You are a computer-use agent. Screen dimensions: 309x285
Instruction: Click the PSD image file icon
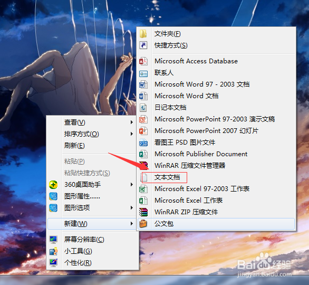(143, 142)
